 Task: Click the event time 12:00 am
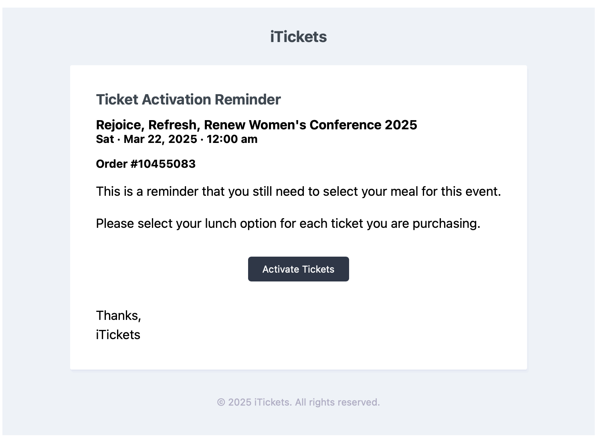click(x=232, y=139)
